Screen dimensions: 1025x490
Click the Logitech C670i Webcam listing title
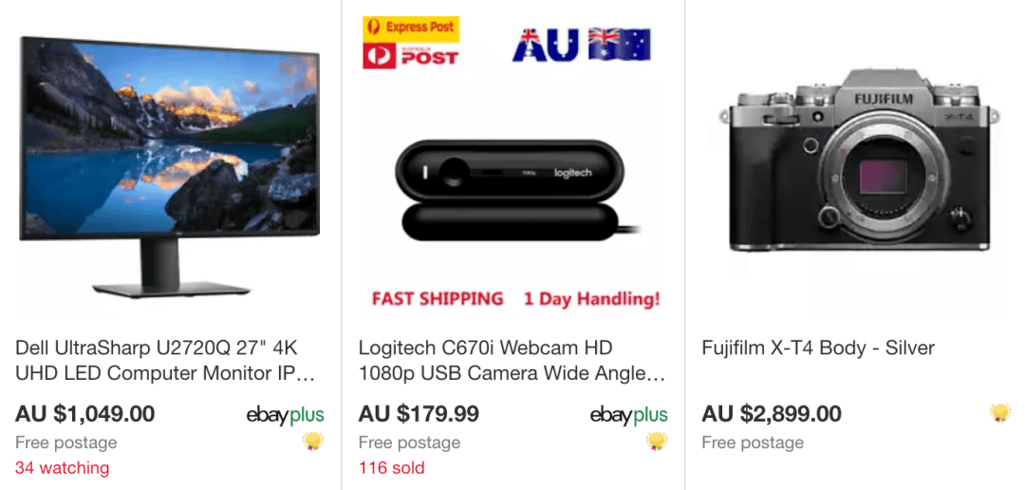point(512,361)
